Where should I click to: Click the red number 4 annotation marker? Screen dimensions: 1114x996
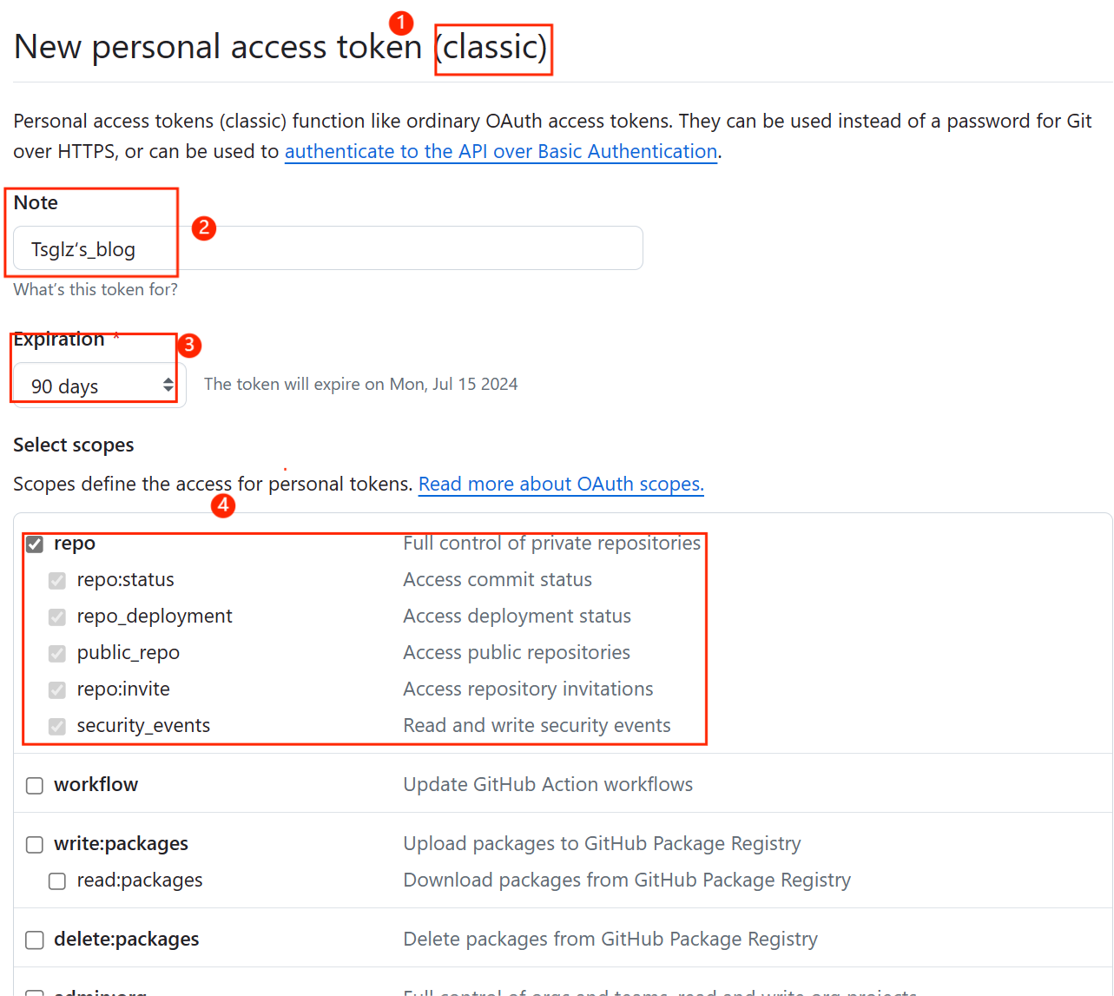(x=223, y=505)
